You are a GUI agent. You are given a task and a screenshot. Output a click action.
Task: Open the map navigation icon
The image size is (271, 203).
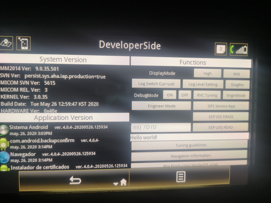tap(6, 43)
